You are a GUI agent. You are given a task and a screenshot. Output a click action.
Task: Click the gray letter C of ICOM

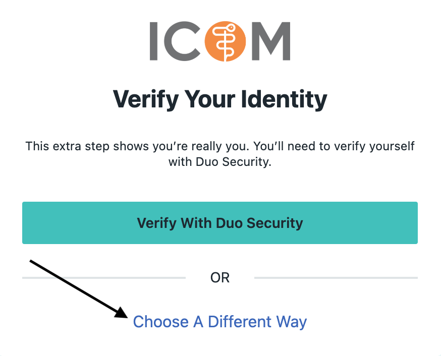182,41
